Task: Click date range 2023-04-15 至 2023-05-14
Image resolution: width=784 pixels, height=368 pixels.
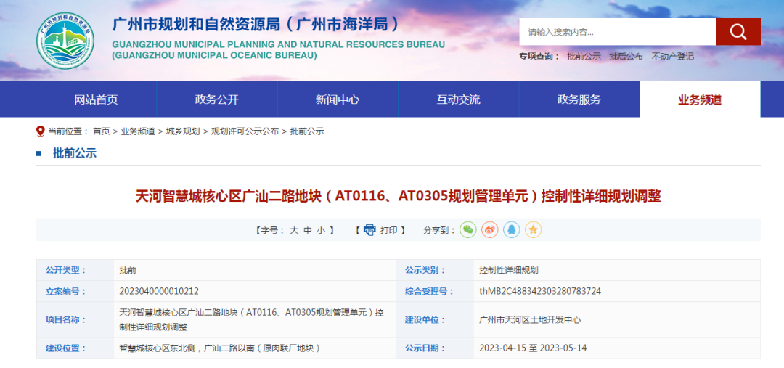Action: 533,348
